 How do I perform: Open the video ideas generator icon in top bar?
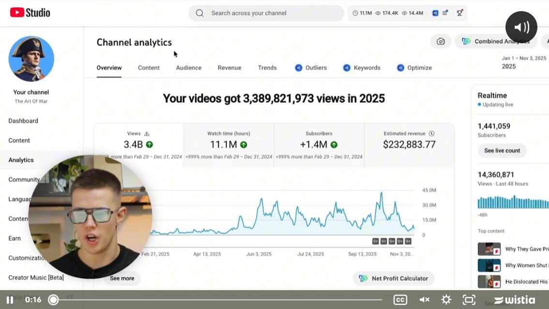tap(435, 13)
